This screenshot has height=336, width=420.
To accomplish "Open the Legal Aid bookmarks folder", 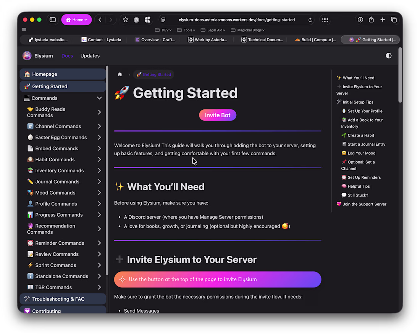I will point(213,30).
